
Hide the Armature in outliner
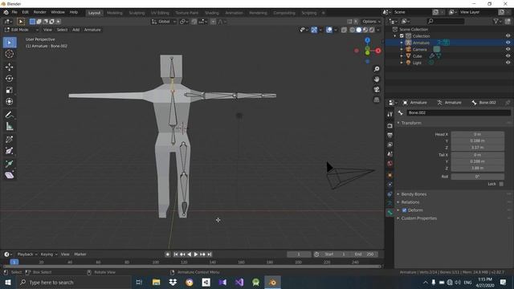click(508, 43)
